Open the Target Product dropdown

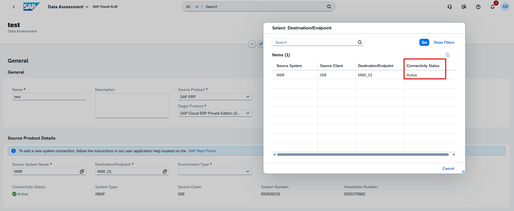point(215,113)
